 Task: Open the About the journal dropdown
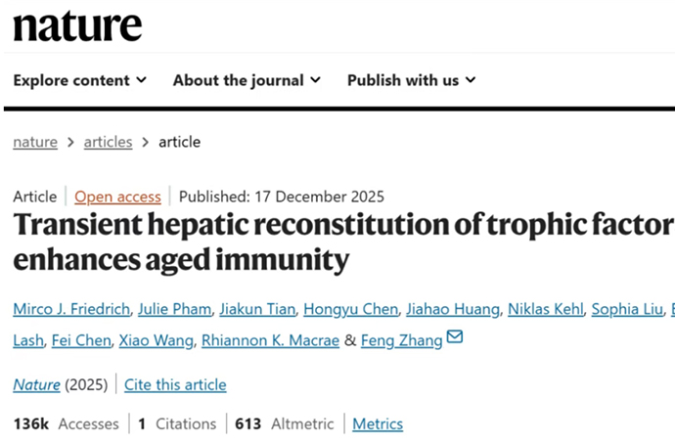pyautogui.click(x=246, y=80)
